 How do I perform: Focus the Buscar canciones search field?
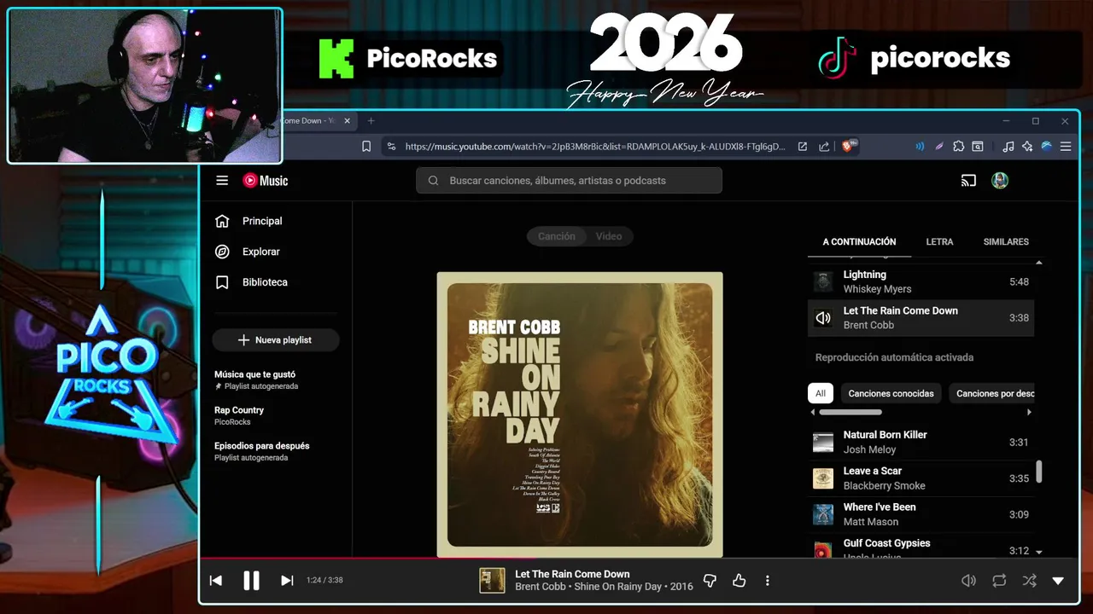[569, 181]
